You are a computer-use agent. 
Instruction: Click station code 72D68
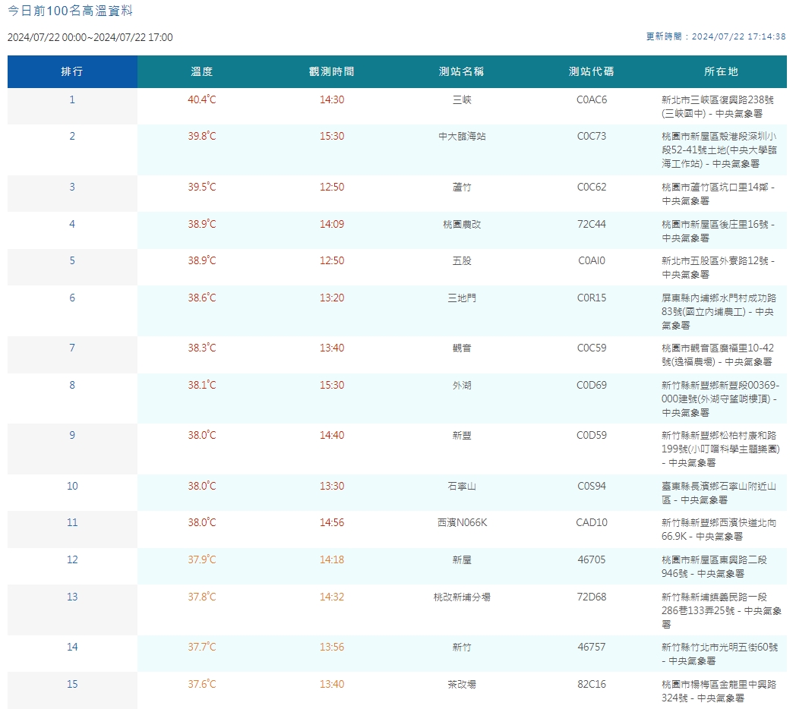tap(592, 597)
